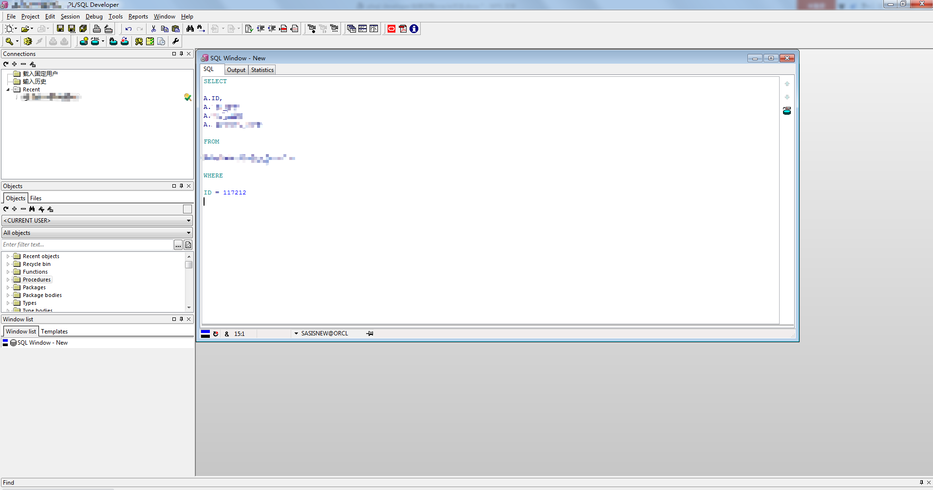Click the To-Do checklist icon

(150, 41)
